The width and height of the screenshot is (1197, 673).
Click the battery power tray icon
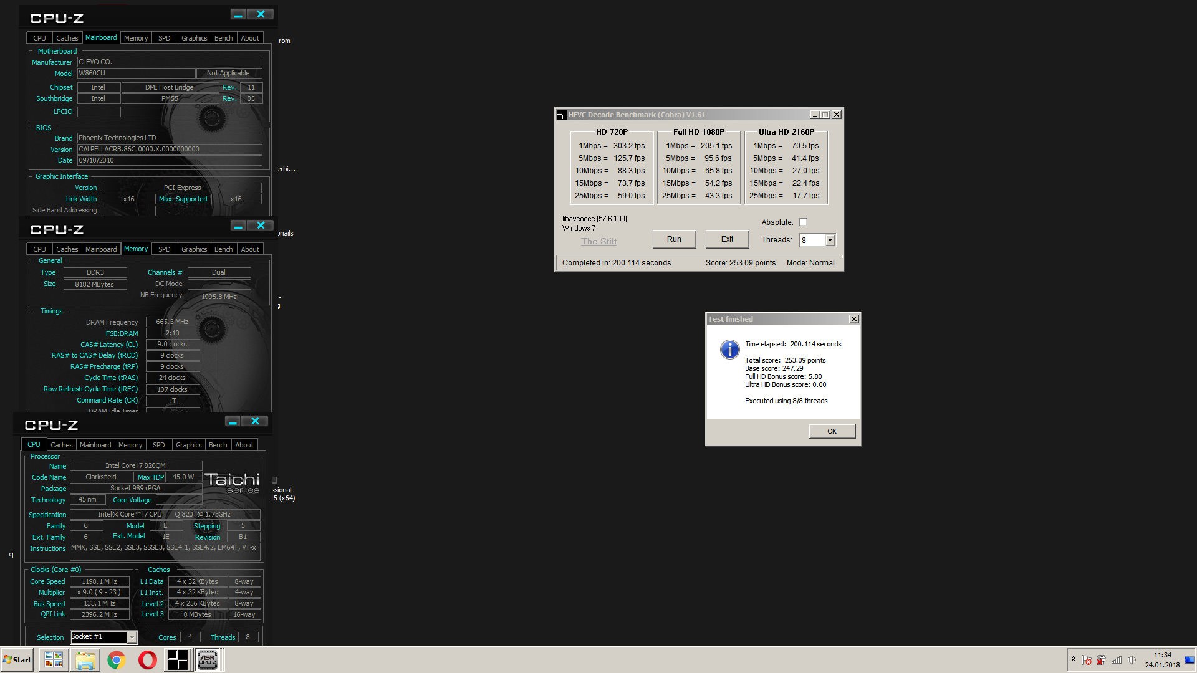coord(1101,660)
